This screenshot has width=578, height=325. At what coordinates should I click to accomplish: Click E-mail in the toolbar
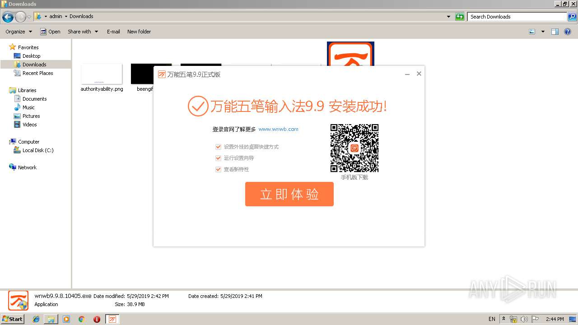(x=113, y=32)
